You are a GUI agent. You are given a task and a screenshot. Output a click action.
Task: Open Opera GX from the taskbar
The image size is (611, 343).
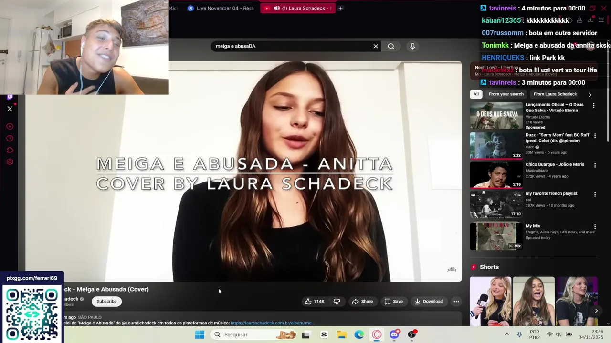(377, 334)
